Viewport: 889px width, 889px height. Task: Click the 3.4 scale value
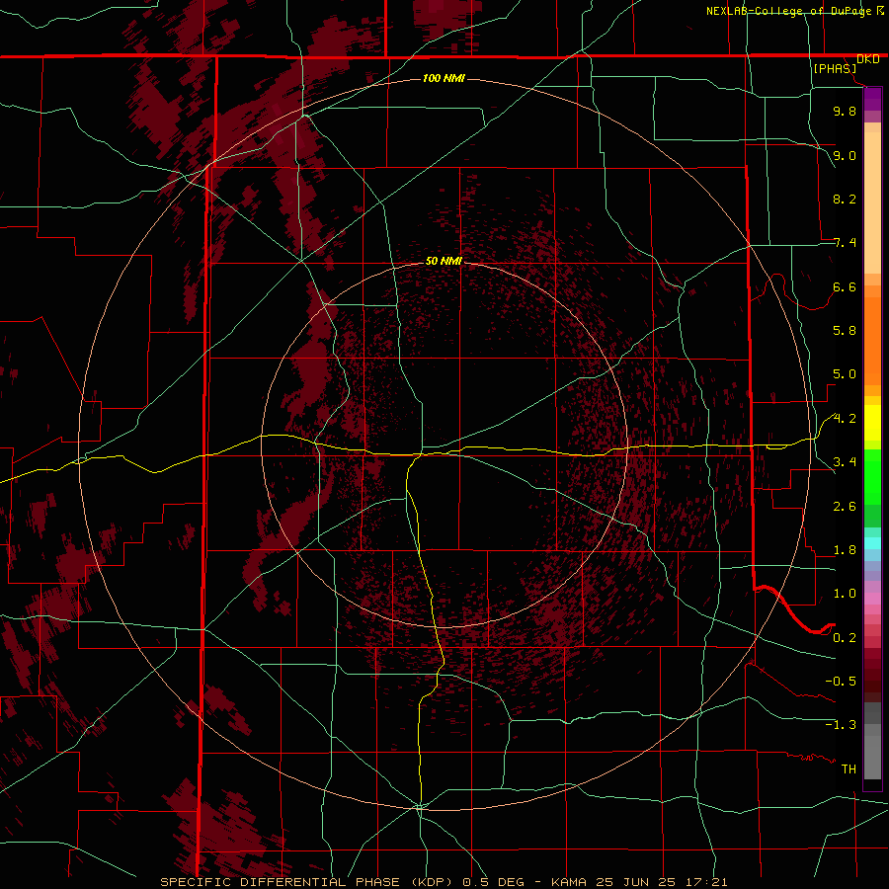tap(845, 462)
